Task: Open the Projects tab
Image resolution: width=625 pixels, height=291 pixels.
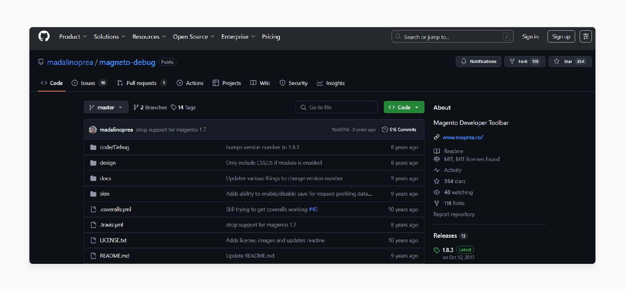Action: click(x=227, y=83)
